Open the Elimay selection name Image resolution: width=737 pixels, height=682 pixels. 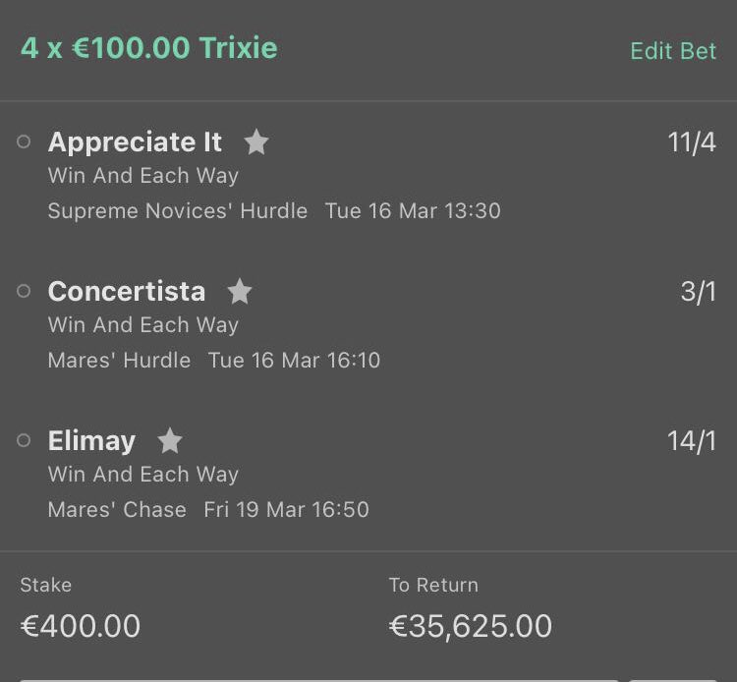pyautogui.click(x=91, y=441)
